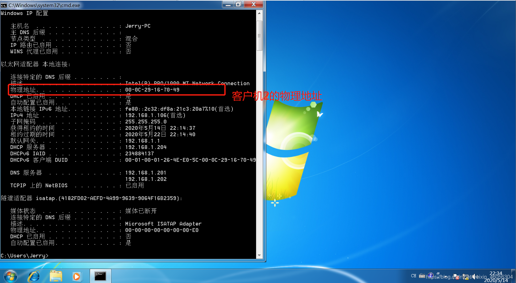Open the Action Center flag icon
The image size is (516, 283).
tap(456, 277)
